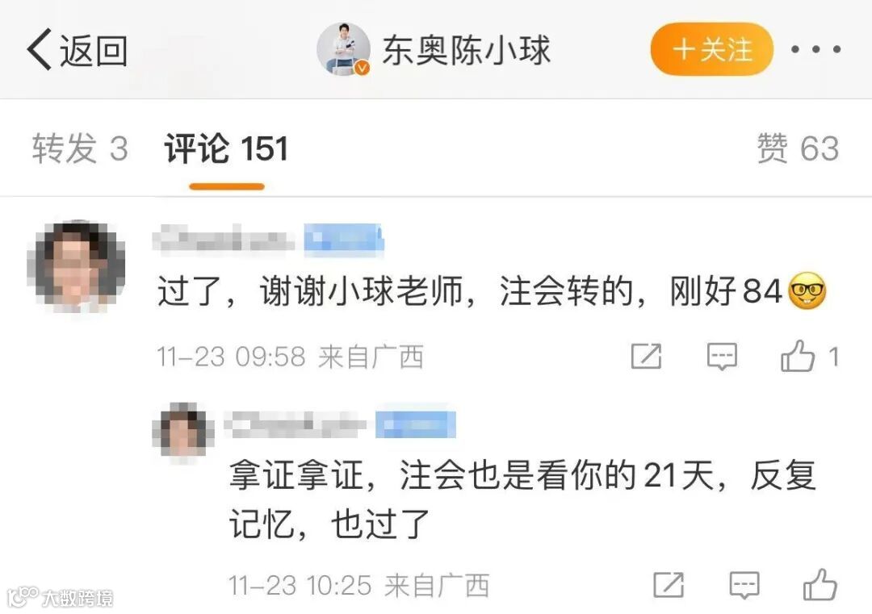
Task: Tap the 返回 back arrow
Action: (x=77, y=50)
